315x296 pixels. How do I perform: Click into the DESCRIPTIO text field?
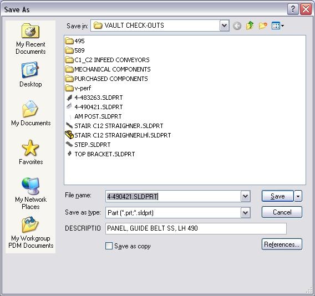click(196, 228)
